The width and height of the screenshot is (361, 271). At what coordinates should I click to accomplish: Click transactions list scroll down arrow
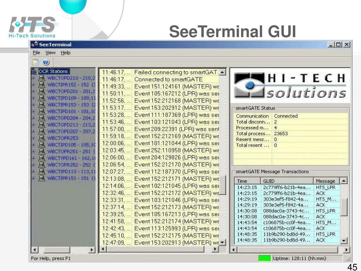coord(343,241)
